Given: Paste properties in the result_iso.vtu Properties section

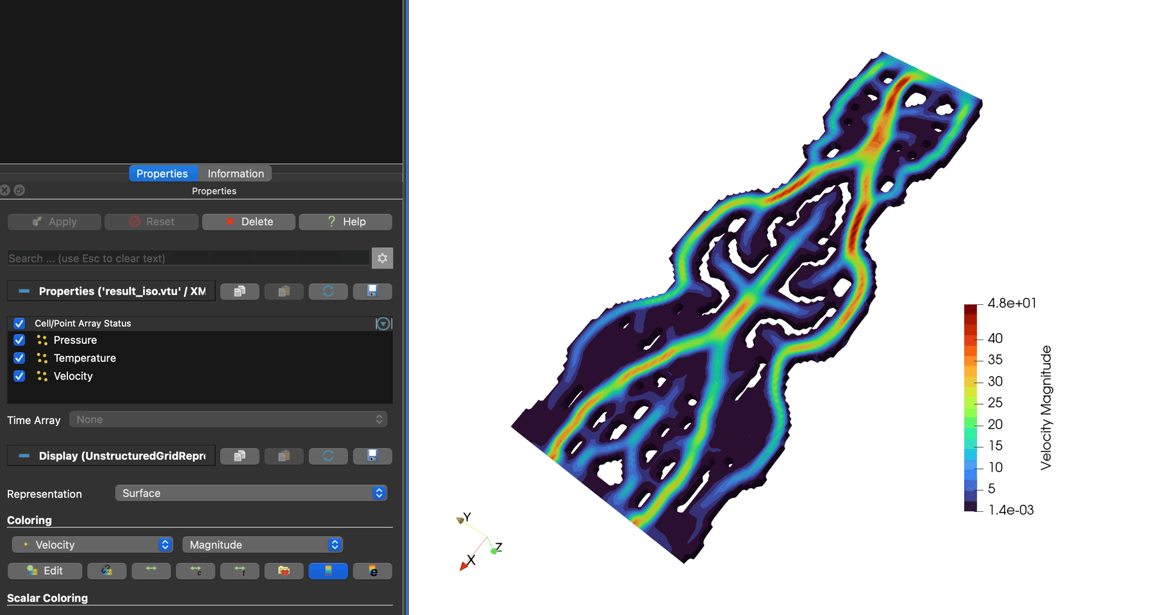Looking at the screenshot, I should [284, 291].
